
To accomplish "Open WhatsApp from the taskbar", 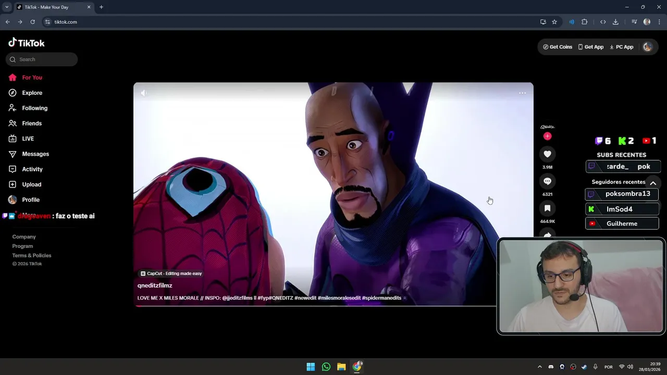I will coord(326,367).
